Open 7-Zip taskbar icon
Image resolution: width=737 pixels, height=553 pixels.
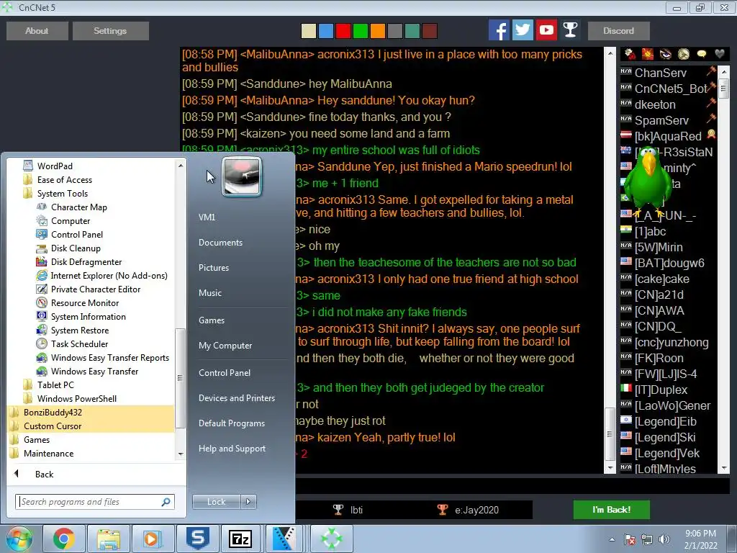(240, 539)
